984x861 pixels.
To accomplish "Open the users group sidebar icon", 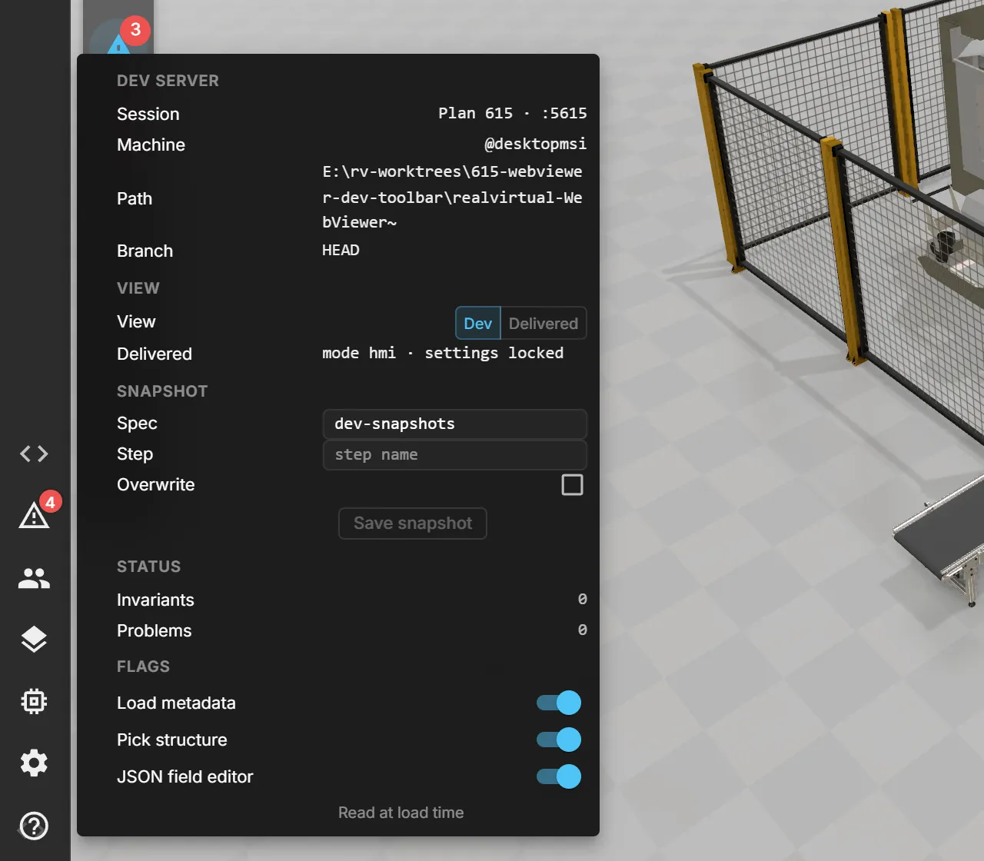I will [x=34, y=578].
